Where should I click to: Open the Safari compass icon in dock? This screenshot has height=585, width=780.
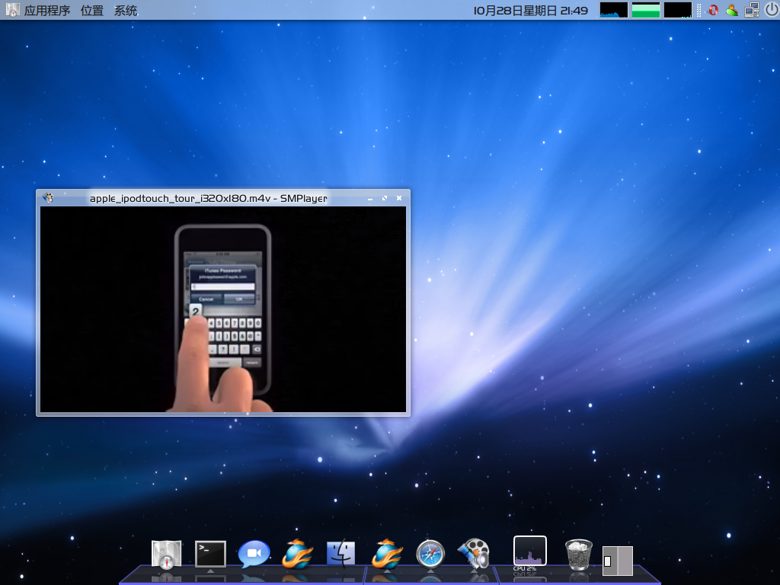[x=430, y=554]
